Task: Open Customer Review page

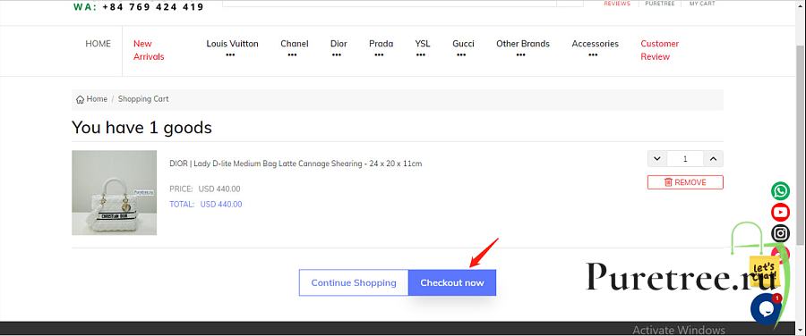Action: point(659,50)
